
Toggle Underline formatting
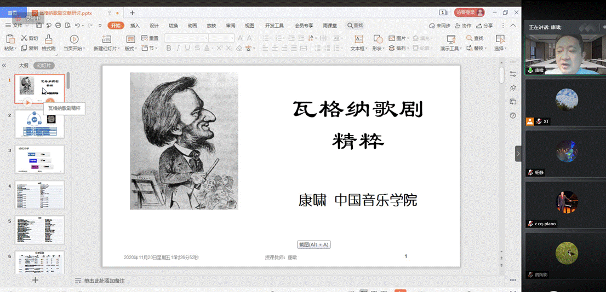click(x=187, y=48)
